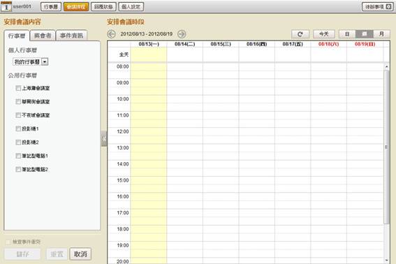Click the calendar logo icon beside user001

click(6, 6)
